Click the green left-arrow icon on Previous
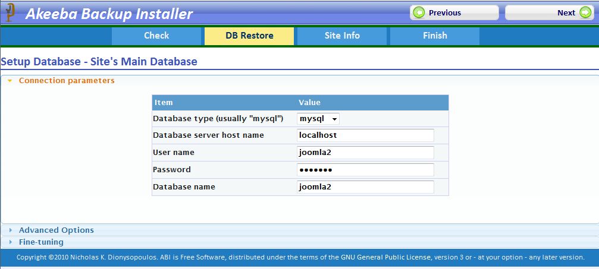 [x=419, y=13]
